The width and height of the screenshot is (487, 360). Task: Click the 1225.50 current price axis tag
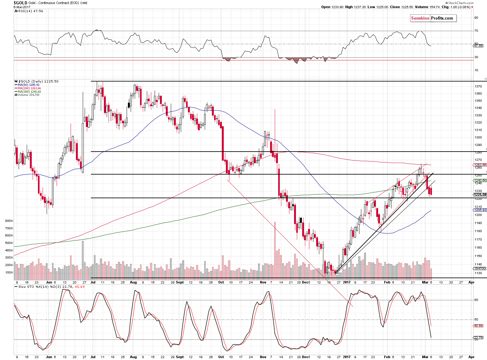[x=480, y=194]
